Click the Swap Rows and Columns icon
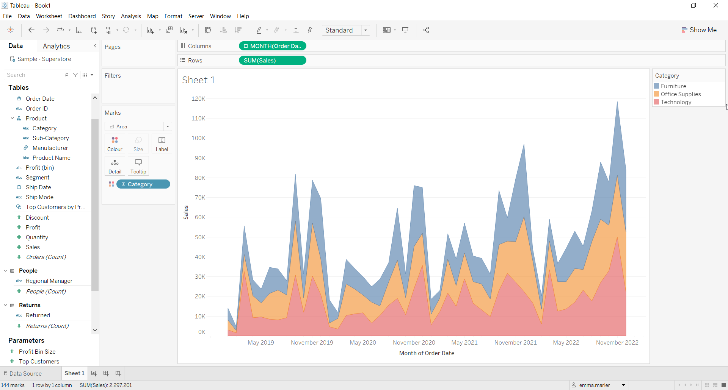Viewport: 728px width, 390px height. point(208,30)
